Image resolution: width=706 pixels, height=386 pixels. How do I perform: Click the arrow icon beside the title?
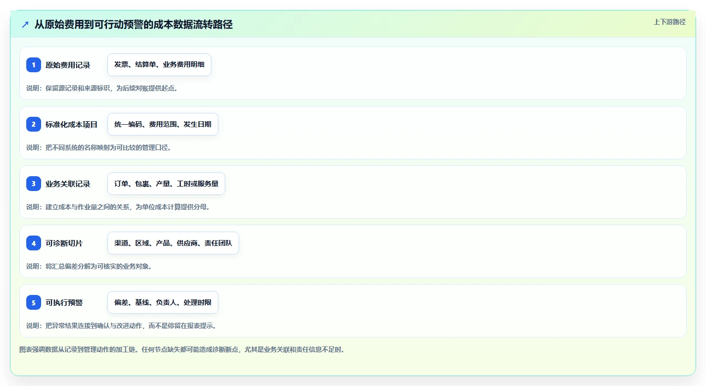point(25,24)
